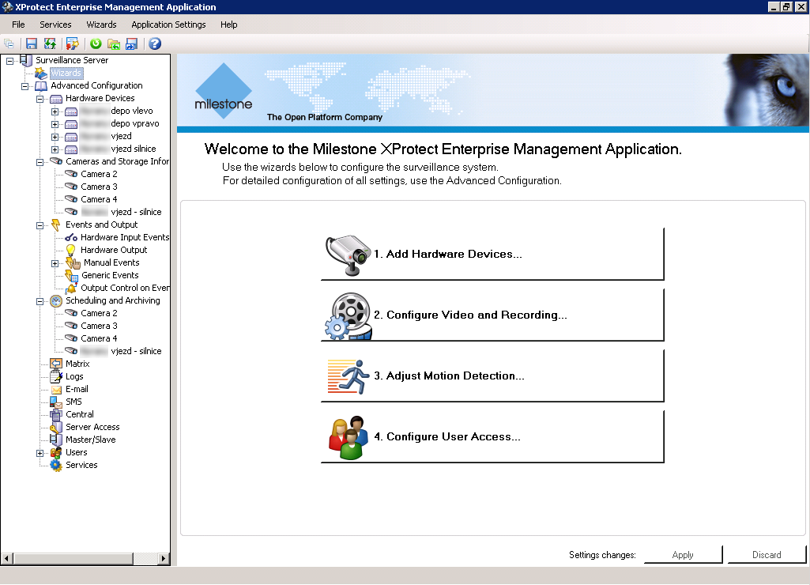
Task: Click the blue floppy disk save icon
Action: coord(32,44)
